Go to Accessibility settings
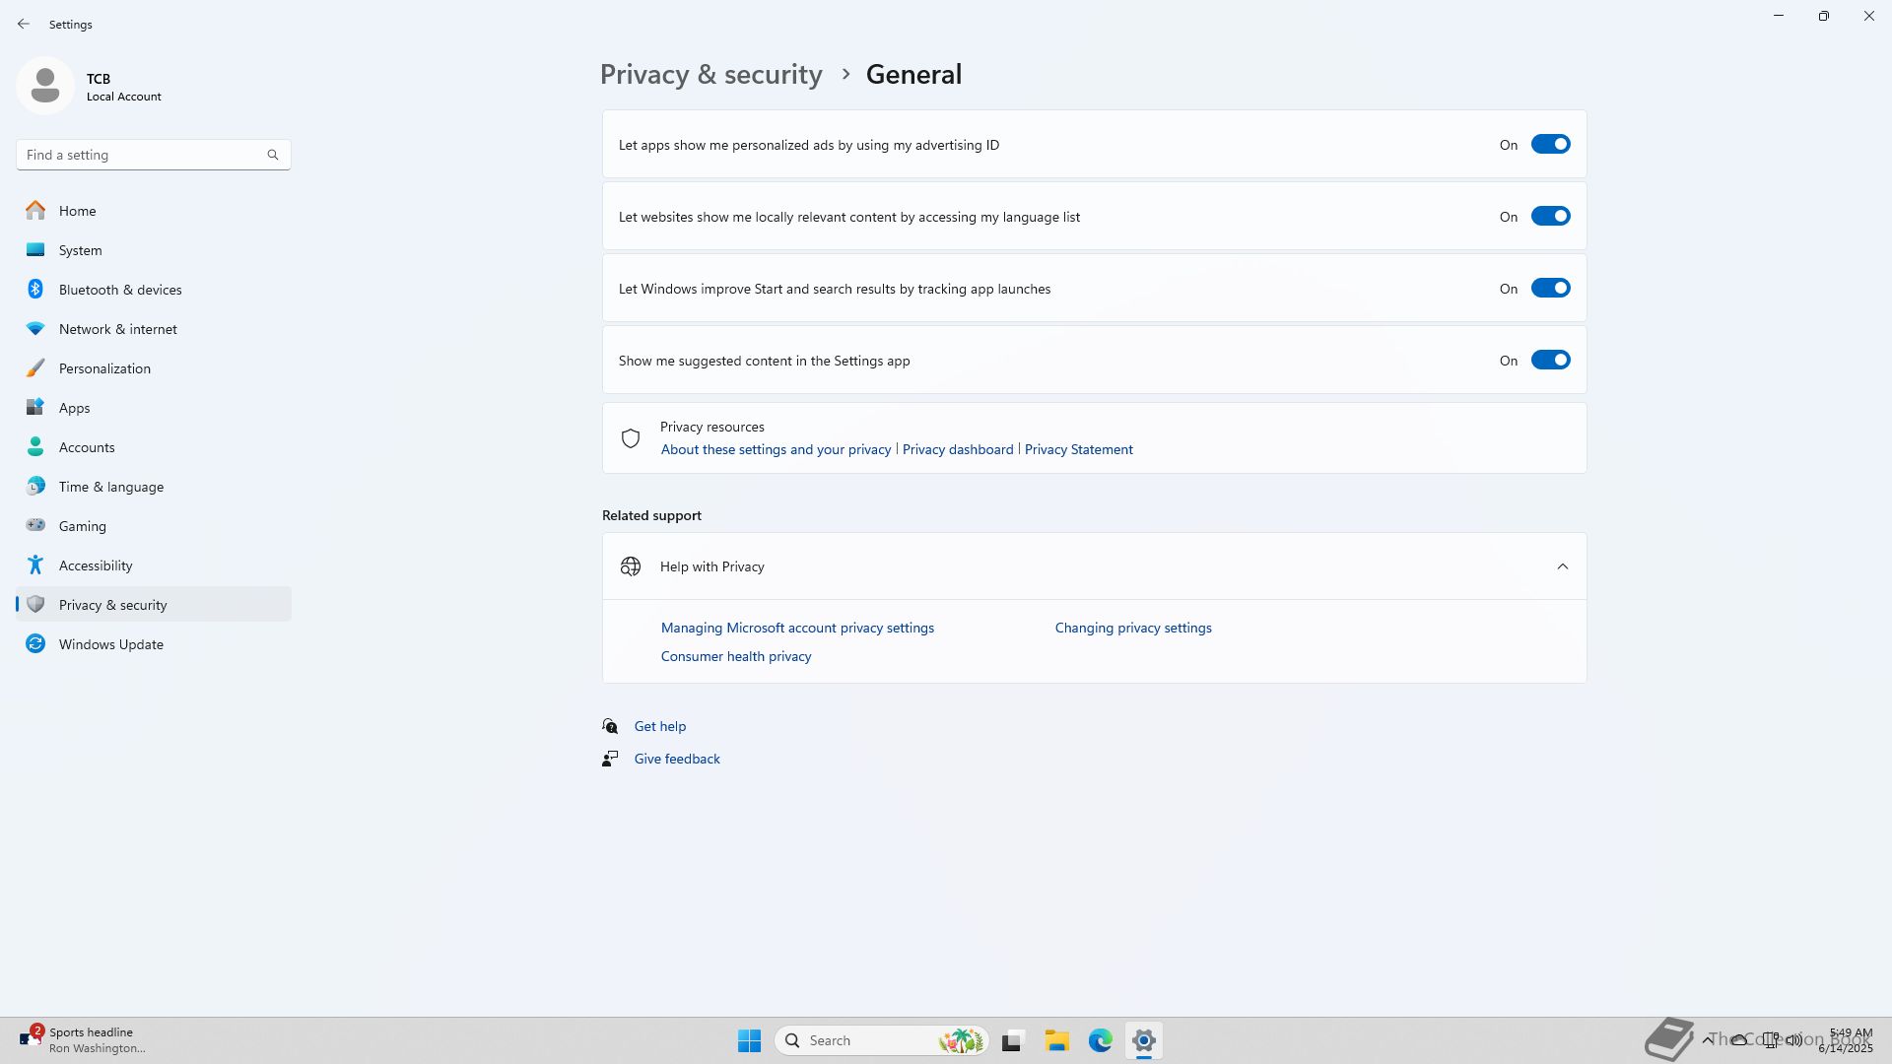Viewport: 1892px width, 1064px height. pyautogui.click(x=95, y=565)
